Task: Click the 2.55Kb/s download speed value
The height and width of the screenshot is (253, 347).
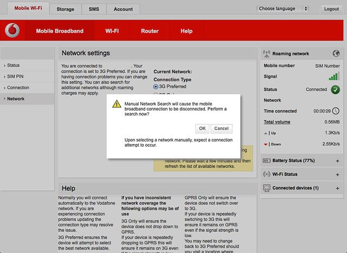Action: coord(331,144)
